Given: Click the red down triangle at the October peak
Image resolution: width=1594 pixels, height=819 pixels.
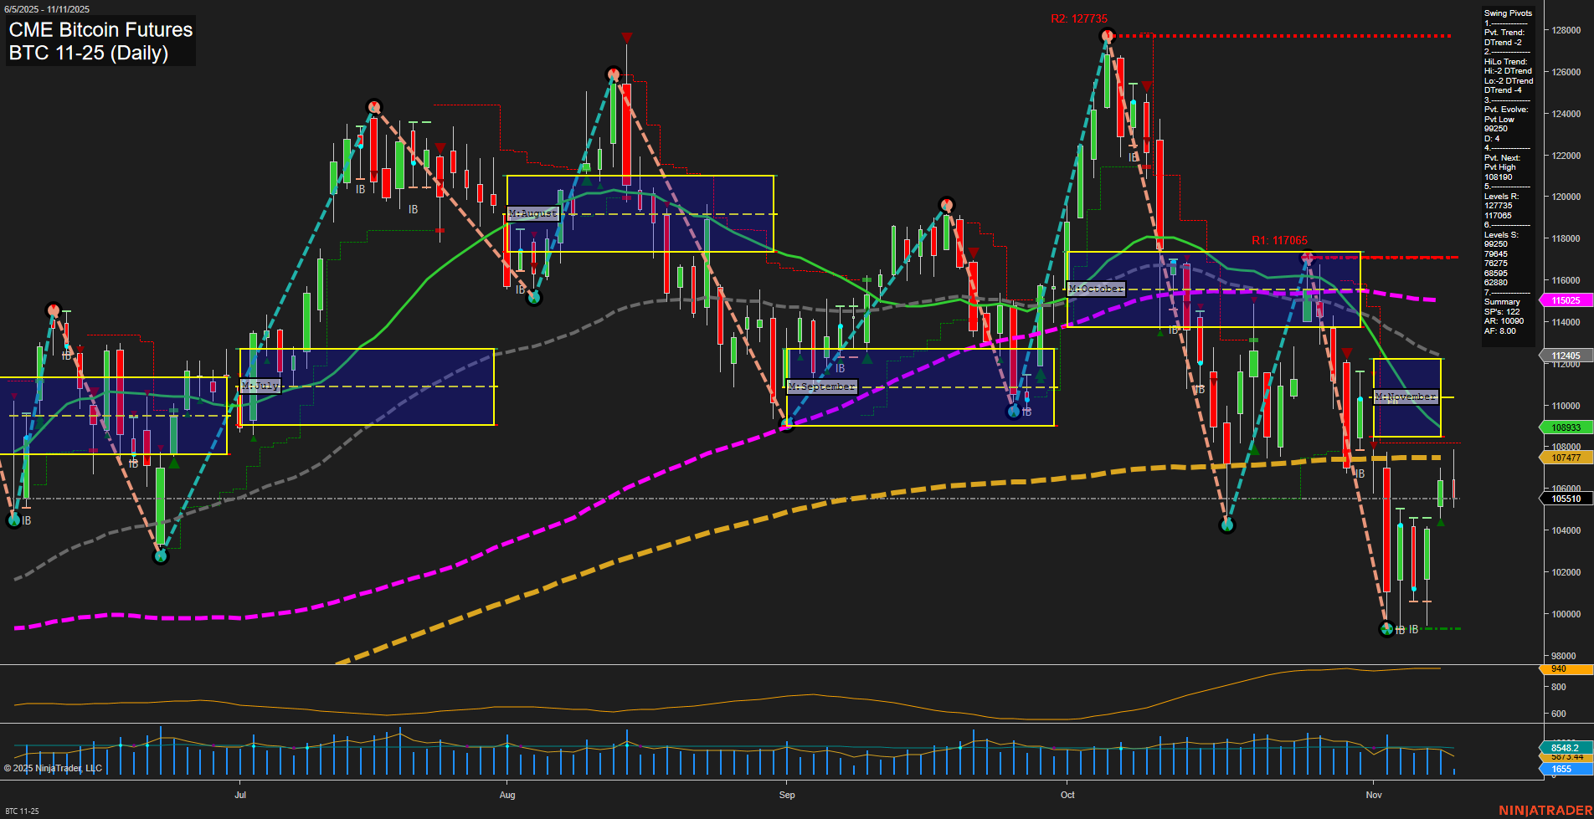Looking at the screenshot, I should pyautogui.click(x=1146, y=84).
